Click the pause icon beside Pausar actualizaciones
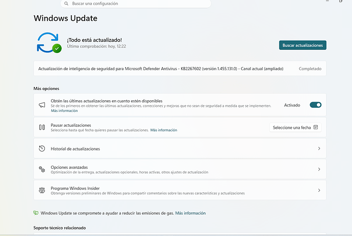 pyautogui.click(x=42, y=127)
